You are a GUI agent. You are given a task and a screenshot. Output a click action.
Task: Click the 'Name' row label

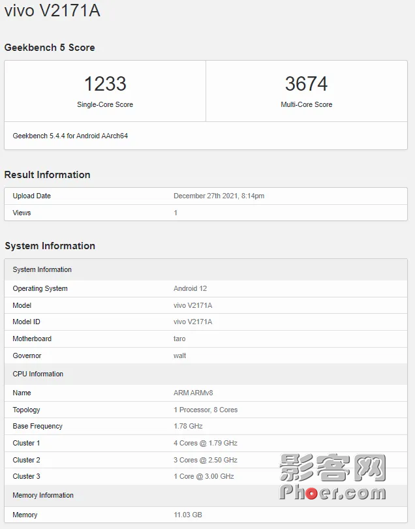click(22, 393)
